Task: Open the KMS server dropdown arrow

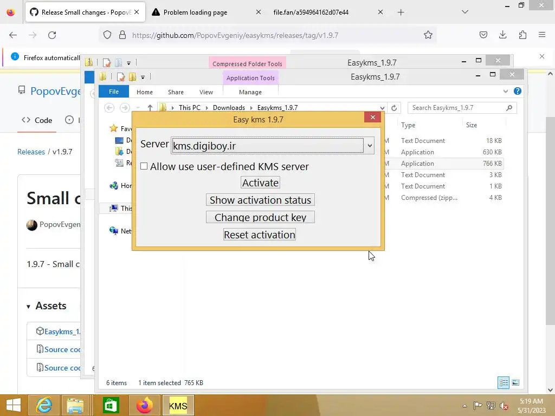Action: point(370,146)
